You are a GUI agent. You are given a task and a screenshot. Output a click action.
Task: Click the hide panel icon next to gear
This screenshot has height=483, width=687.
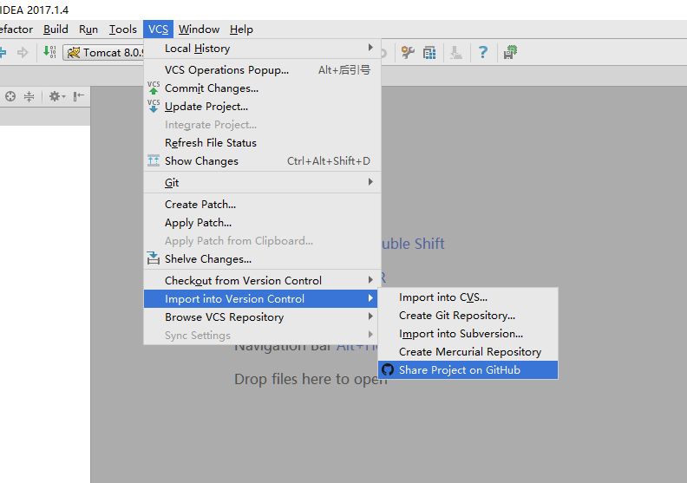click(78, 96)
